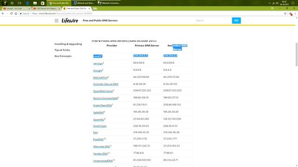Open a new browser tab

[x=95, y=8]
